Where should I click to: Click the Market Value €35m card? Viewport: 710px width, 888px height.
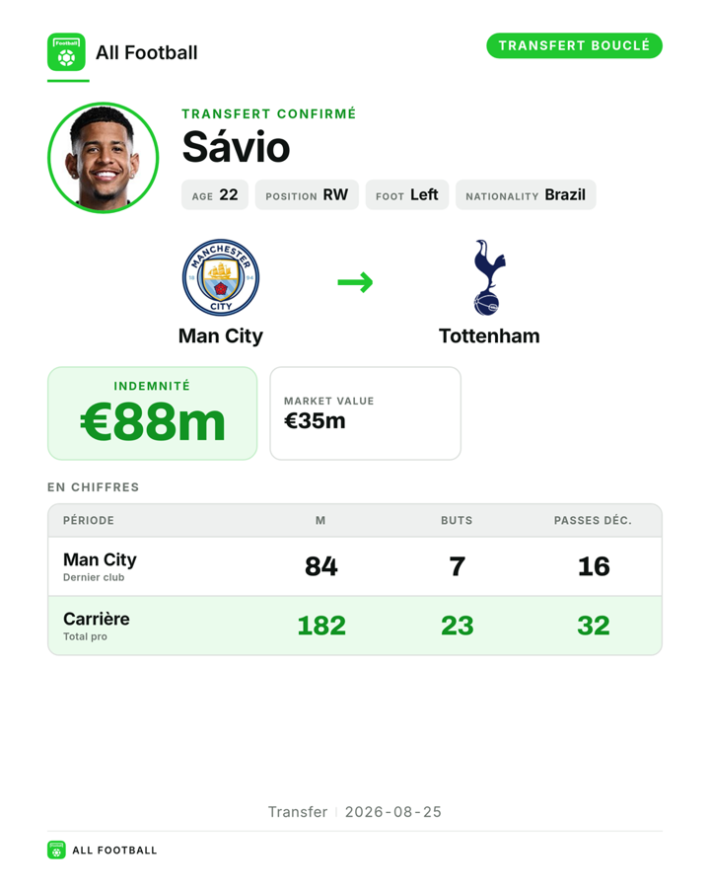366,413
